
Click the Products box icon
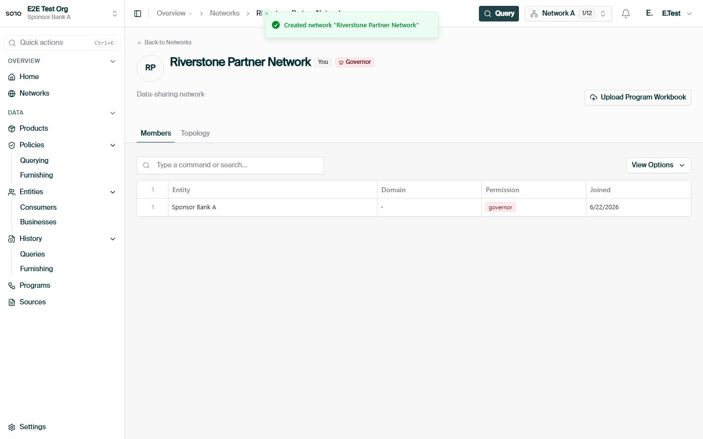coord(12,129)
